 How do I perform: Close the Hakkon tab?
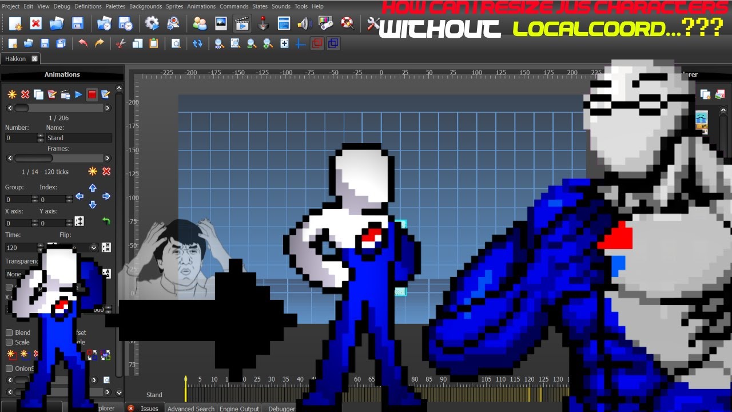pos(34,59)
